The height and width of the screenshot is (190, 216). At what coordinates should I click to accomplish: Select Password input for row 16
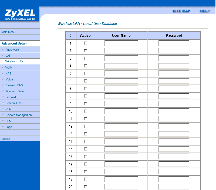[x=174, y=157]
